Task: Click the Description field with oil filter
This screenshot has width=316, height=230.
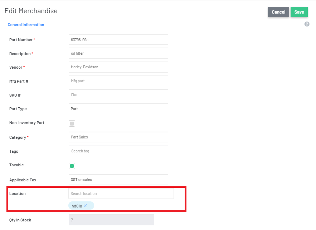Action: click(118, 53)
